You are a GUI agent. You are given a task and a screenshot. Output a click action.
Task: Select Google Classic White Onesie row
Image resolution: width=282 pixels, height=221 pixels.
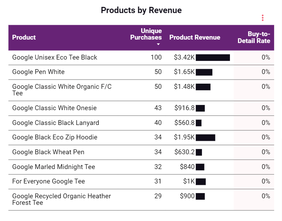54,108
